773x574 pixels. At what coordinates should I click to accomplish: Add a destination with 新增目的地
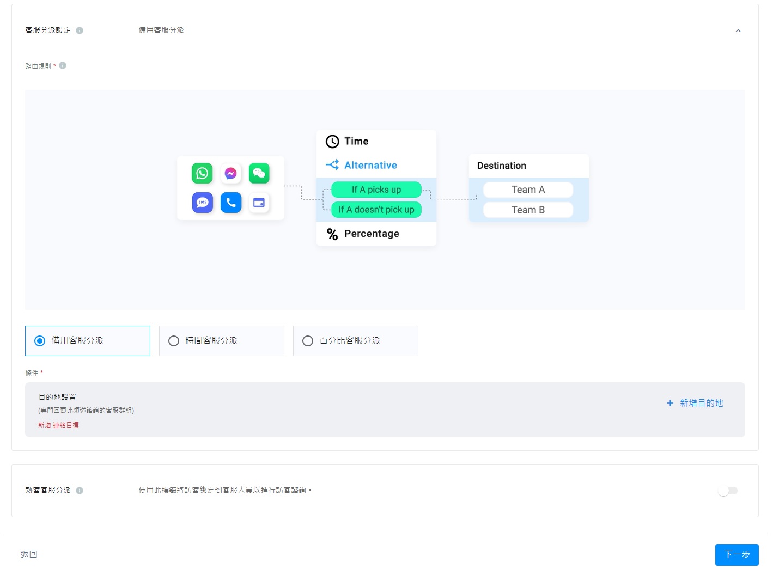pos(695,403)
